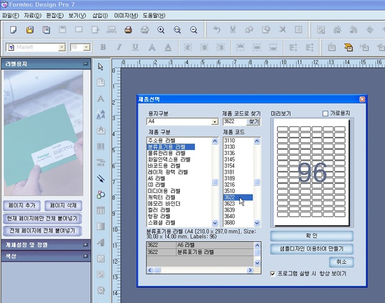Click the zoom out magnifier icon
Image resolution: width=385 pixels, height=303 pixels.
(193, 30)
